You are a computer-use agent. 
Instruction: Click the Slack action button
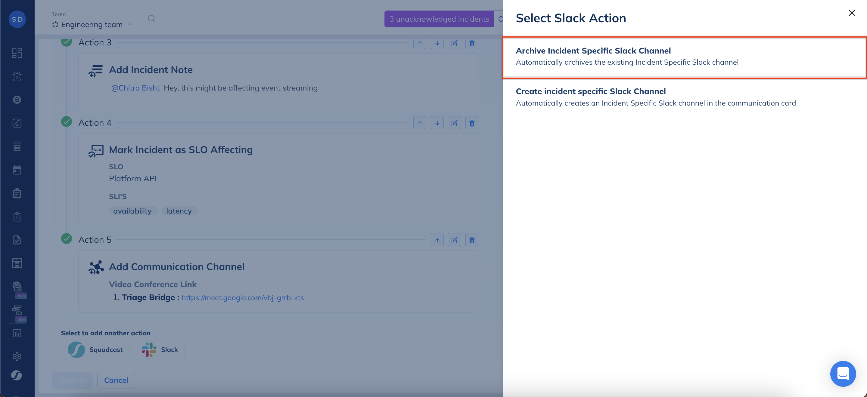tap(159, 349)
